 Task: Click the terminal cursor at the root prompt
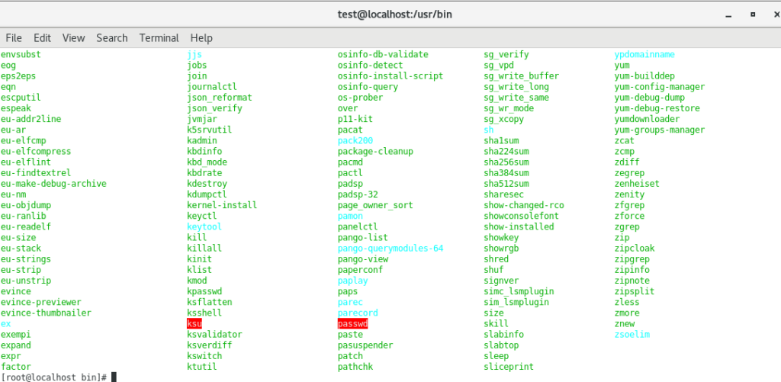tap(114, 377)
